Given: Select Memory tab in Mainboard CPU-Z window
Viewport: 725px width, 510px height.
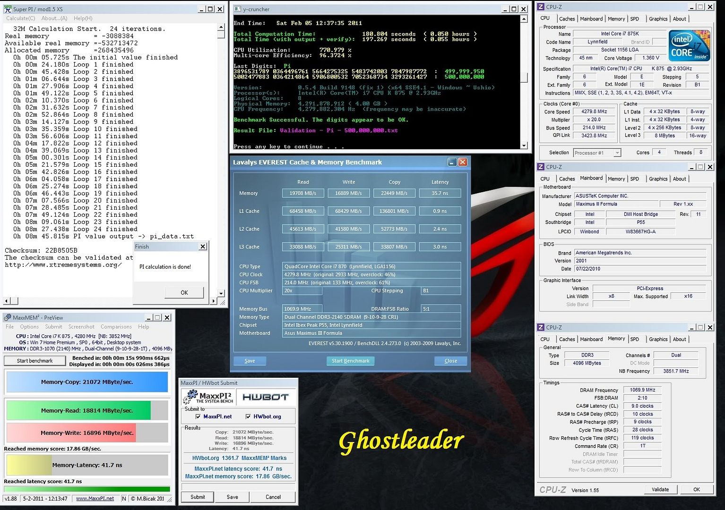Looking at the screenshot, I should coord(616,179).
